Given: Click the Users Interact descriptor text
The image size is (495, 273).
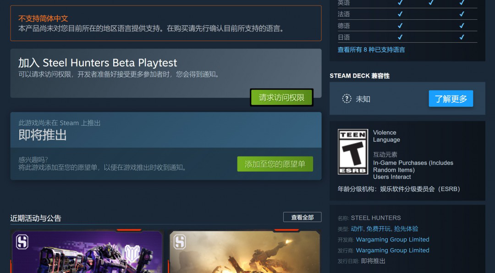Looking at the screenshot, I should click(x=392, y=177).
